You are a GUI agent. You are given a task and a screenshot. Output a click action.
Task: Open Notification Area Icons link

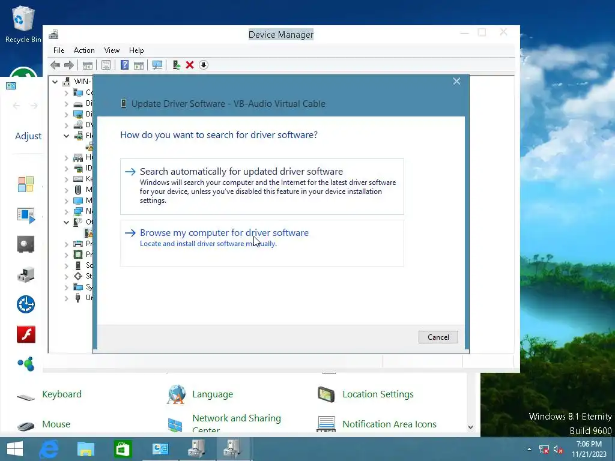(x=389, y=424)
